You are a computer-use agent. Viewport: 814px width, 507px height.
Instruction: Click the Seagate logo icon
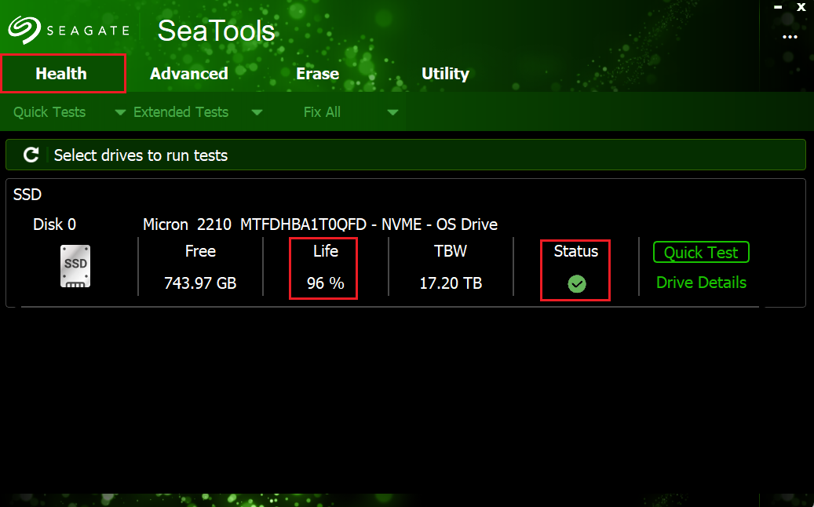(25, 29)
